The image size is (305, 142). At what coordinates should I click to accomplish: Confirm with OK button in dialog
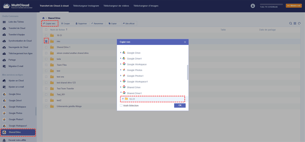[x=180, y=105]
